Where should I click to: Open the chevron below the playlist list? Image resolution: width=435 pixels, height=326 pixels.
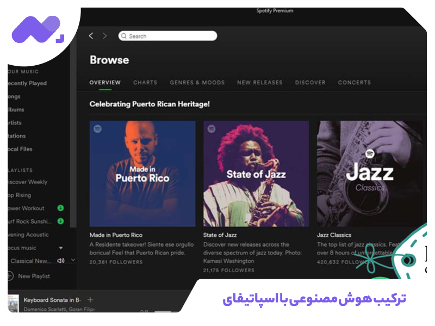(x=73, y=260)
